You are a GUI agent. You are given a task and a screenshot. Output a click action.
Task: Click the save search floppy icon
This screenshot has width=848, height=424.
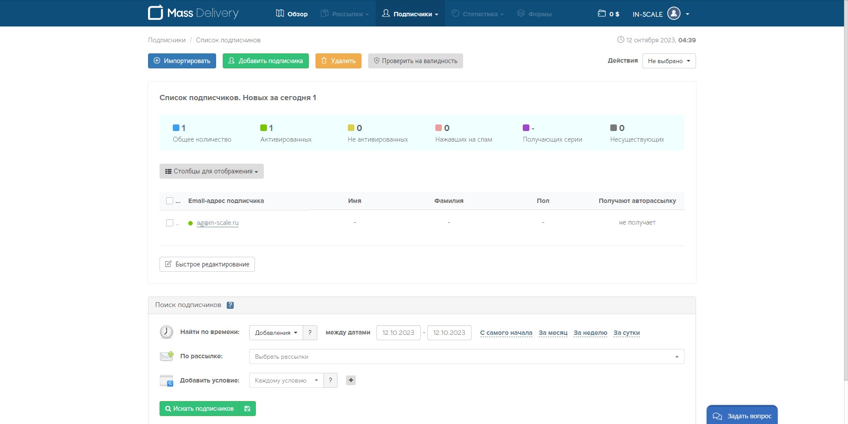tap(247, 409)
